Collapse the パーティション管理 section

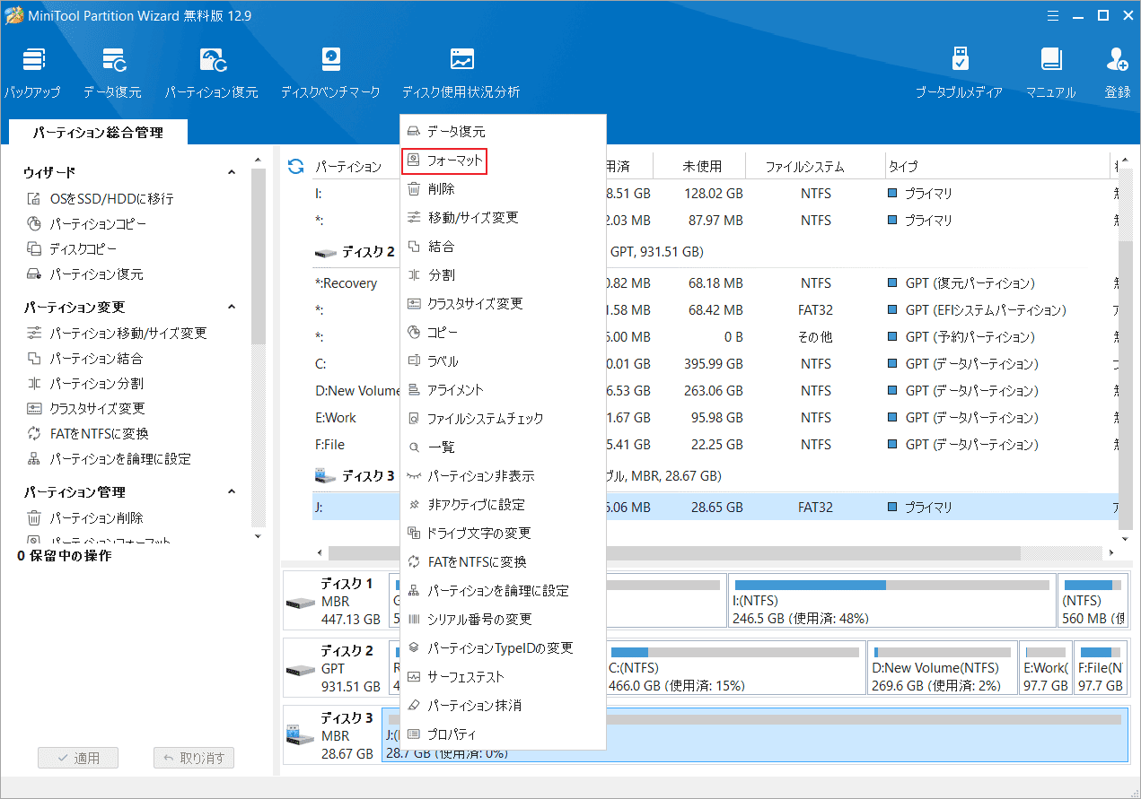tap(231, 492)
